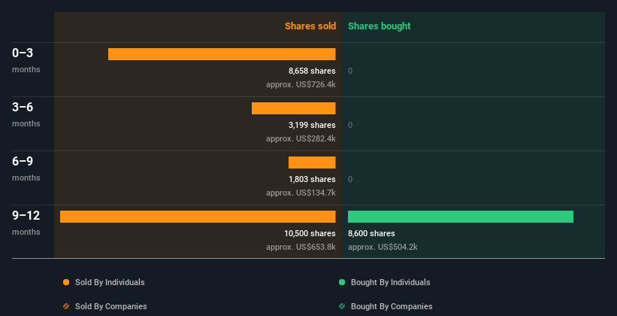The height and width of the screenshot is (316, 617).
Task: Click the 3–6 months orange sold bar
Action: click(x=294, y=108)
